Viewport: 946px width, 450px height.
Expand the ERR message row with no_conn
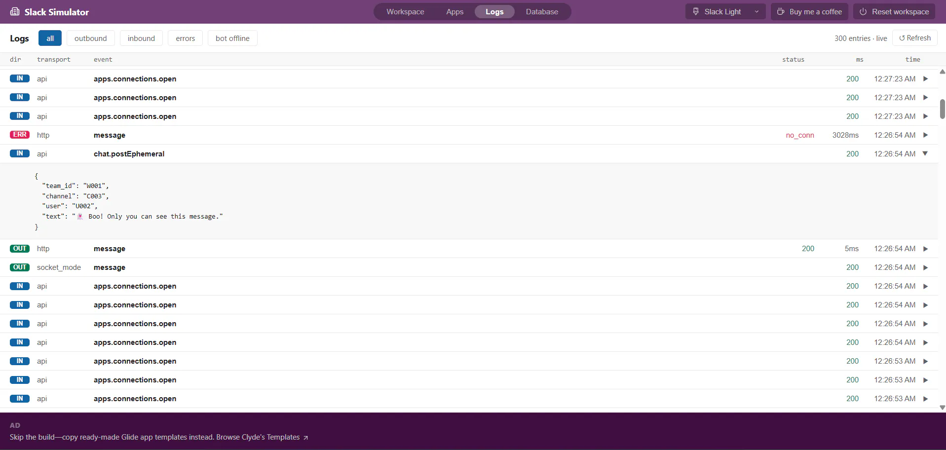[926, 135]
